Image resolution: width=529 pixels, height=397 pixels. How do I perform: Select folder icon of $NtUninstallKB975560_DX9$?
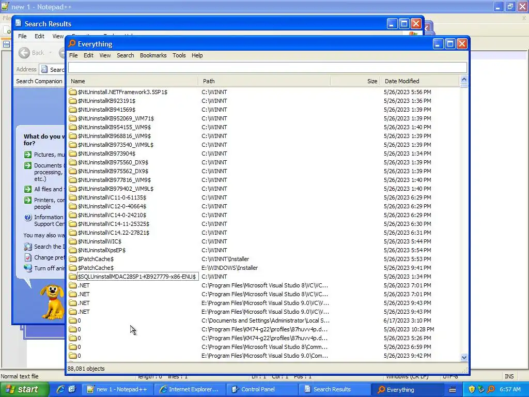point(72,162)
